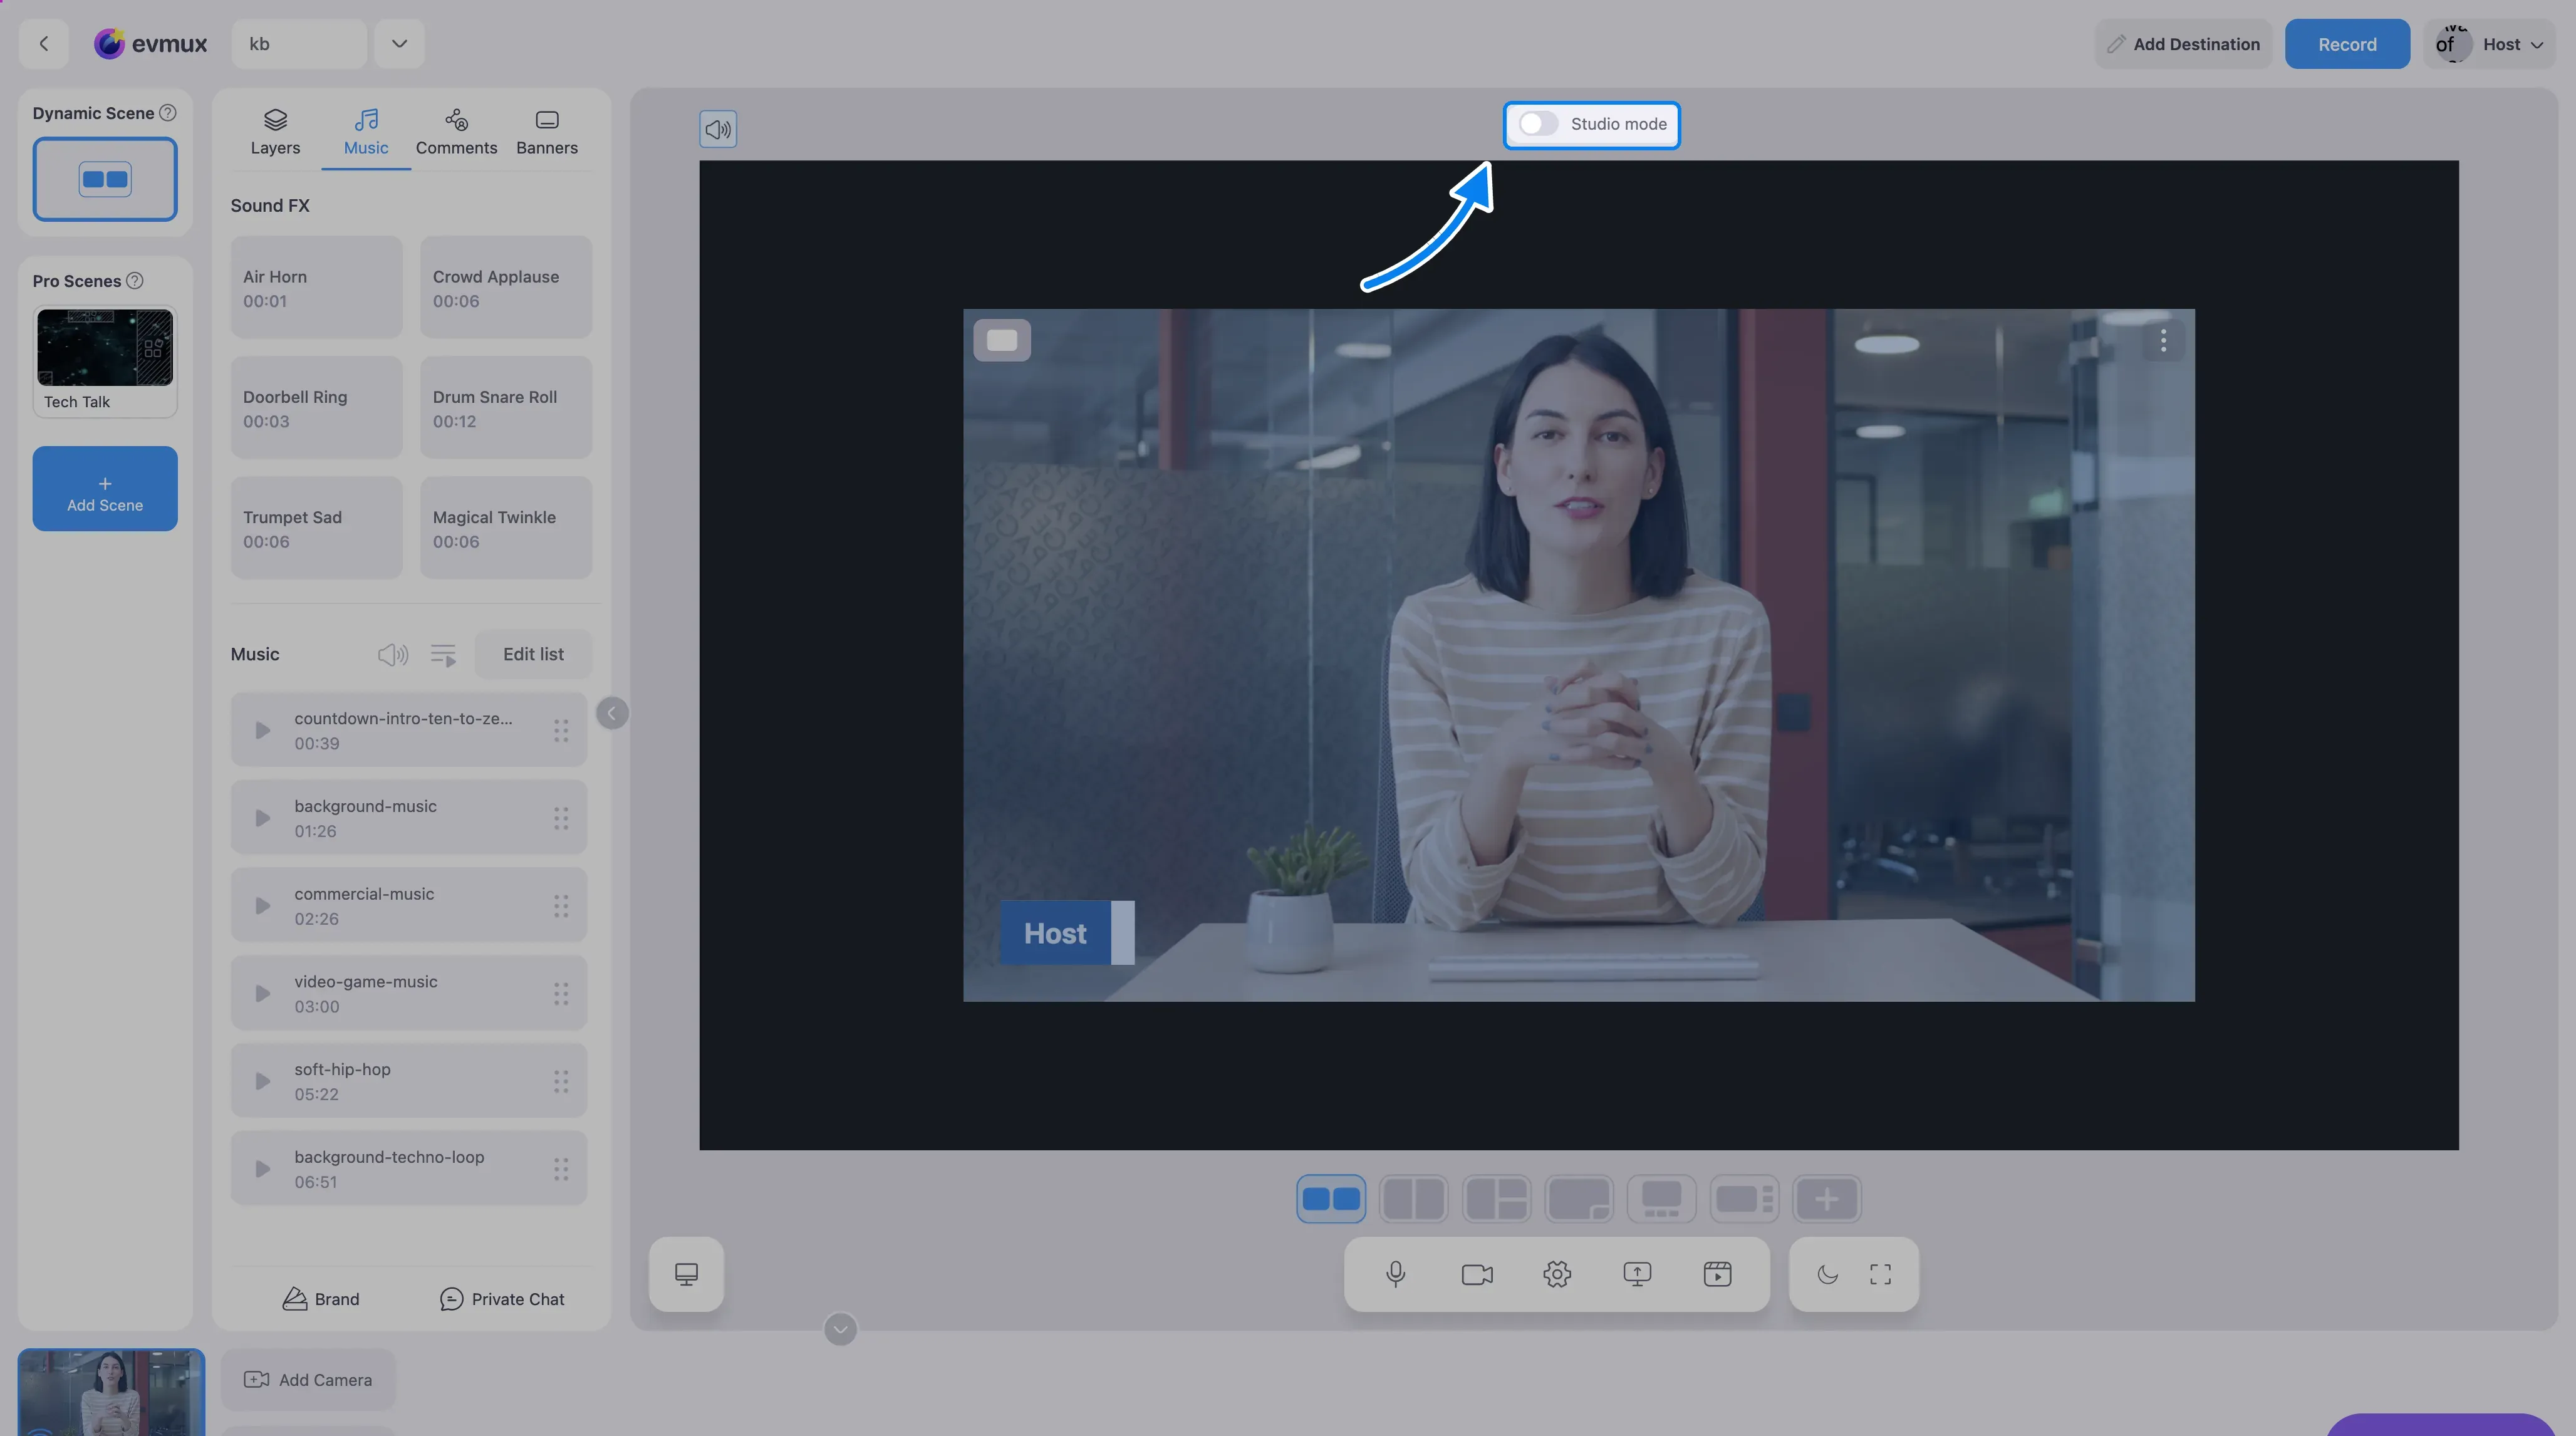Image resolution: width=2576 pixels, height=1436 pixels.
Task: Click the Add Camera button
Action: click(308, 1380)
